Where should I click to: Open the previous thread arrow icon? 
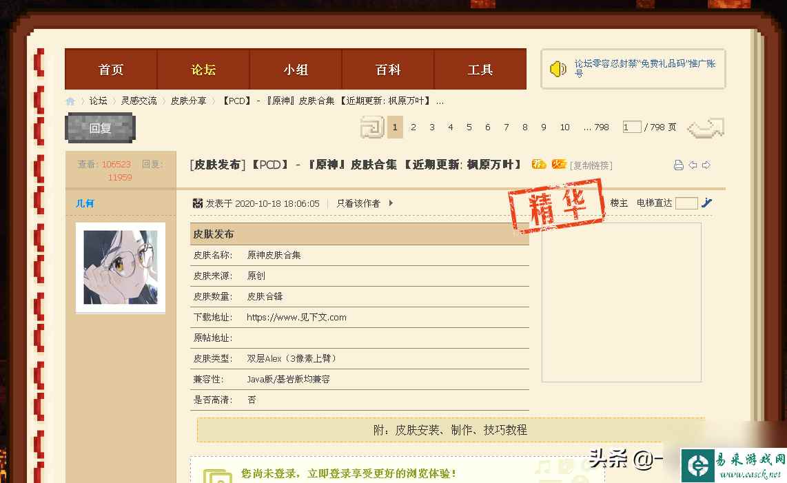click(x=693, y=165)
